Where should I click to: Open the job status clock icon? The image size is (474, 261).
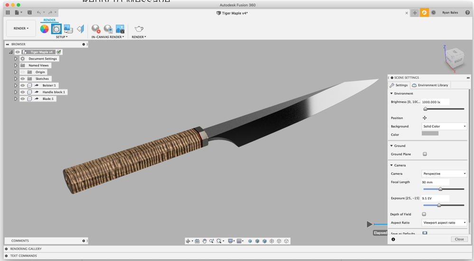click(434, 13)
